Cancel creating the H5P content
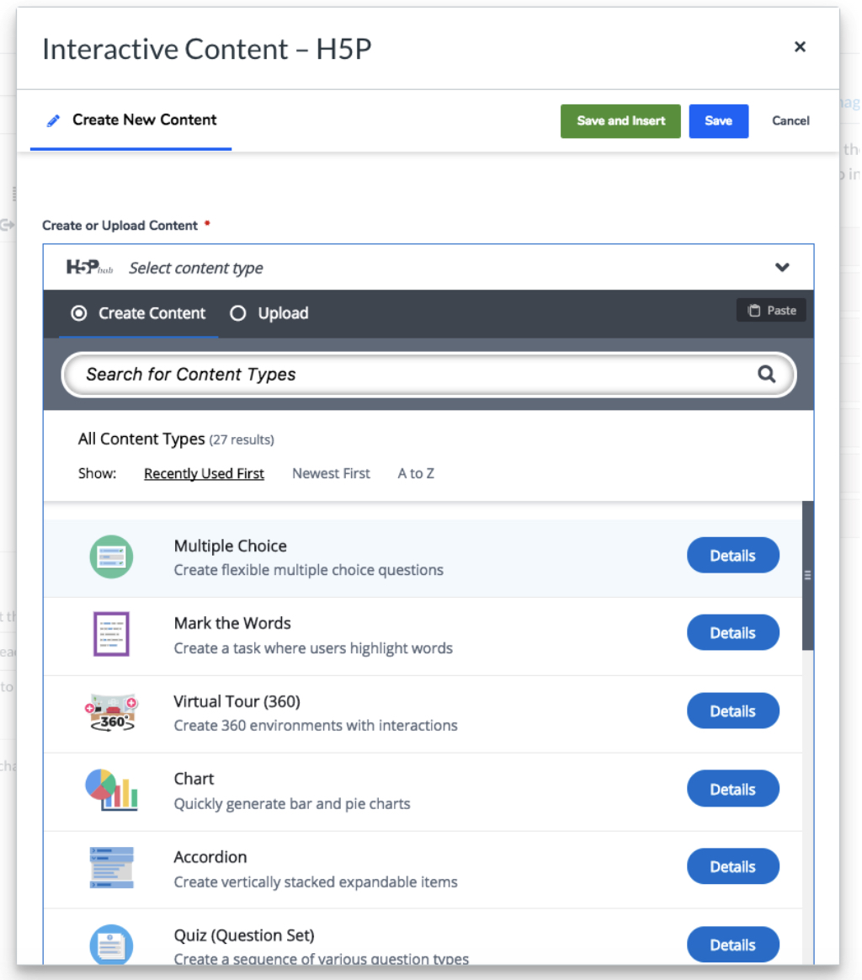 click(x=790, y=121)
